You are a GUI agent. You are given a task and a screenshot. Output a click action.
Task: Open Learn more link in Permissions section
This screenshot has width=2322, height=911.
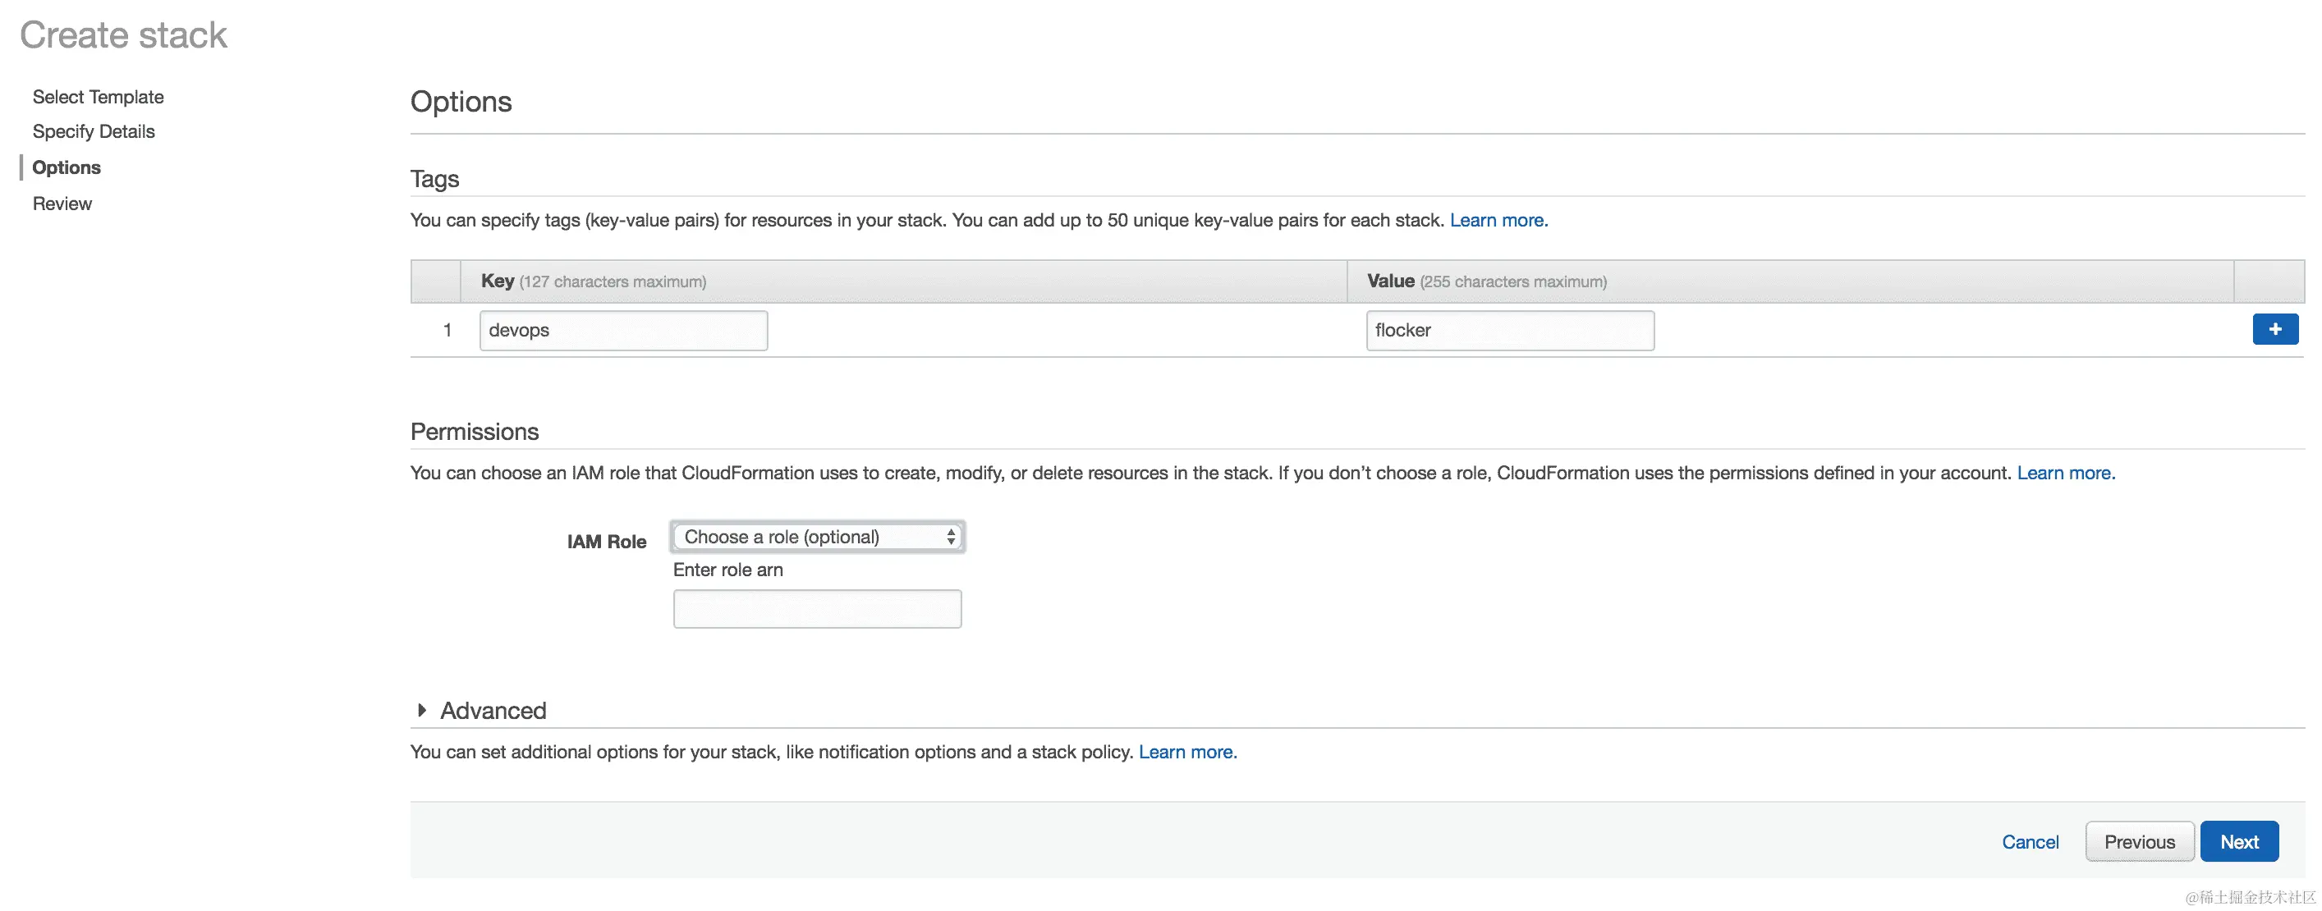coord(2064,473)
